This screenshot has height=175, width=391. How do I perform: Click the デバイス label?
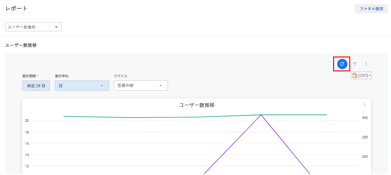click(x=120, y=76)
